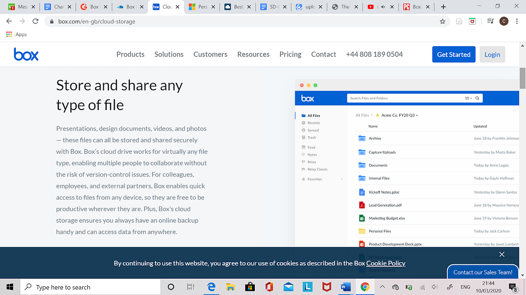Call the +44 808 189 0504 phone link
Image resolution: width=526 pixels, height=295 pixels.
[x=374, y=54]
